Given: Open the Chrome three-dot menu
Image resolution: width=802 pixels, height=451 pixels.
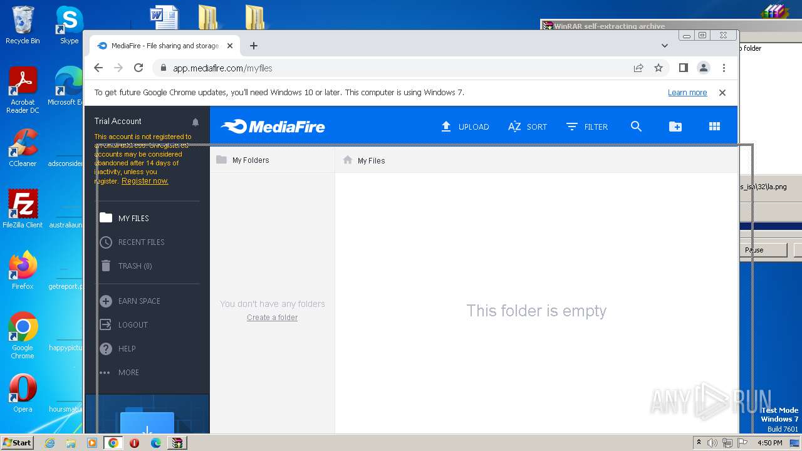Looking at the screenshot, I should click(x=724, y=68).
